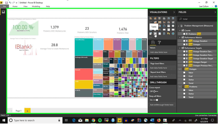This screenshot has height=124, width=218.
Task: Select the Map globe visual
Action: tap(173, 26)
